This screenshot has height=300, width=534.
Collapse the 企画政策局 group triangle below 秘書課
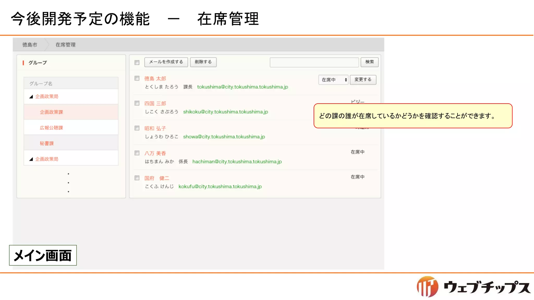[31, 159]
